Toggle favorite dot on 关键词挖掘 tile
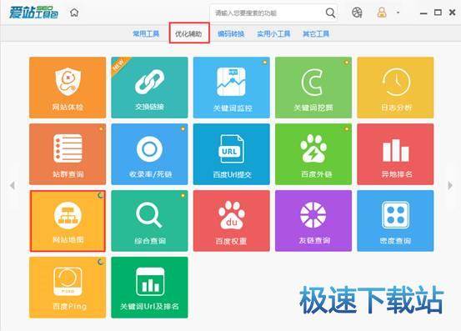This screenshot has height=331, width=461. 347,63
